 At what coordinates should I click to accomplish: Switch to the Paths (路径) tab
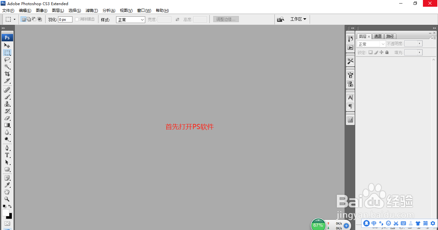390,37
